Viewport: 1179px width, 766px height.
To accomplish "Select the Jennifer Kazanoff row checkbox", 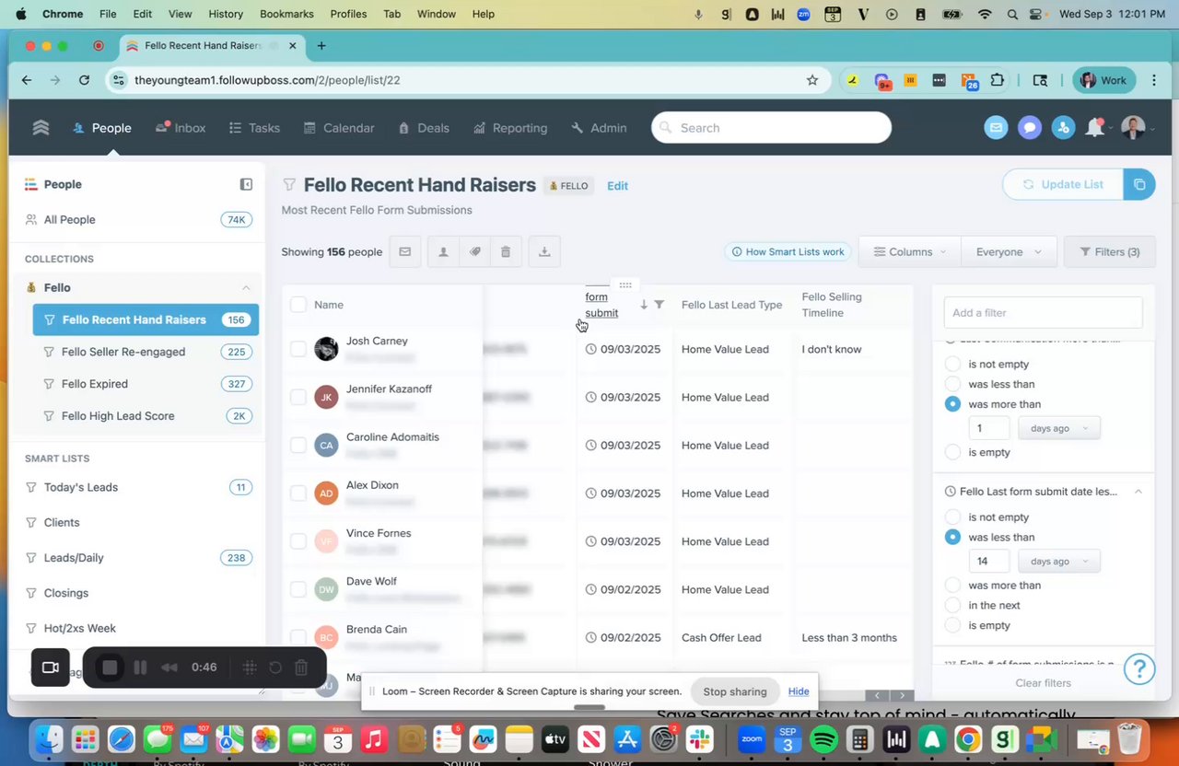I will tap(298, 397).
